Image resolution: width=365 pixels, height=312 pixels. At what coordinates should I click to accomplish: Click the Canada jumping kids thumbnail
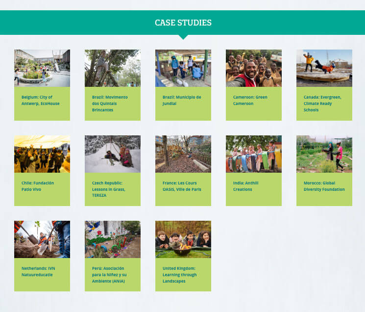tap(324, 68)
